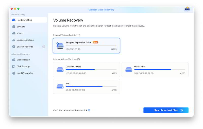Open the Disk Backup feature
Image resolution: width=203 pixels, height=129 pixels.
coord(29,66)
